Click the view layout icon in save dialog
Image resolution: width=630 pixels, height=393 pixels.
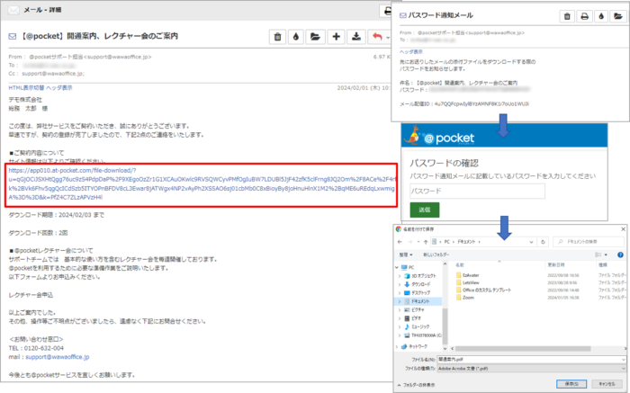coord(598,255)
